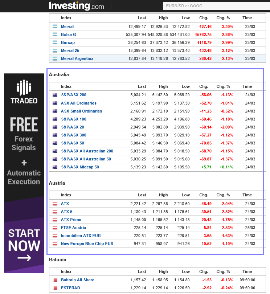Click the Bahrain flag beside ESTERAD
The width and height of the screenshot is (270, 294).
point(55,288)
